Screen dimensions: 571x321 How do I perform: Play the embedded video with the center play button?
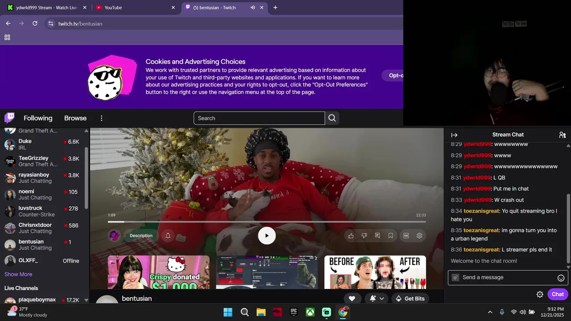pos(267,236)
